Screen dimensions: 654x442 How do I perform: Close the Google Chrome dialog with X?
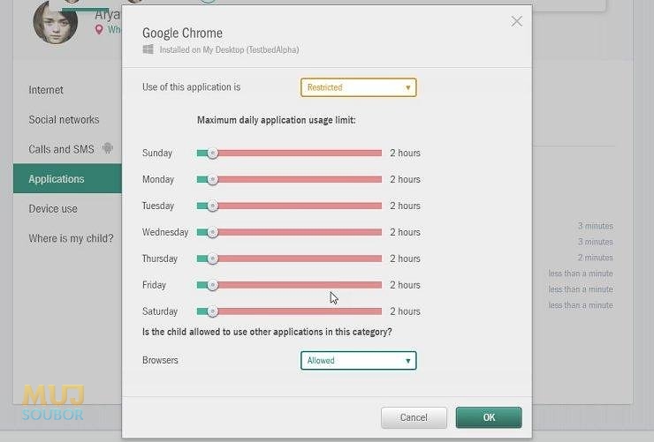(x=516, y=21)
